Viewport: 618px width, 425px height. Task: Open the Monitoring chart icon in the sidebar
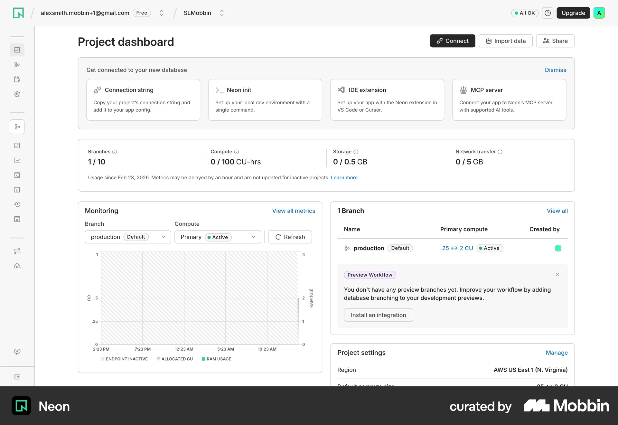coord(17,160)
